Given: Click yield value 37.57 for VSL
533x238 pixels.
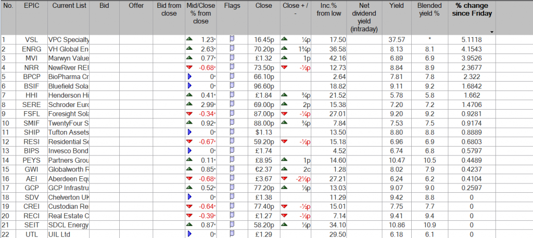Looking at the screenshot, I should [x=397, y=39].
